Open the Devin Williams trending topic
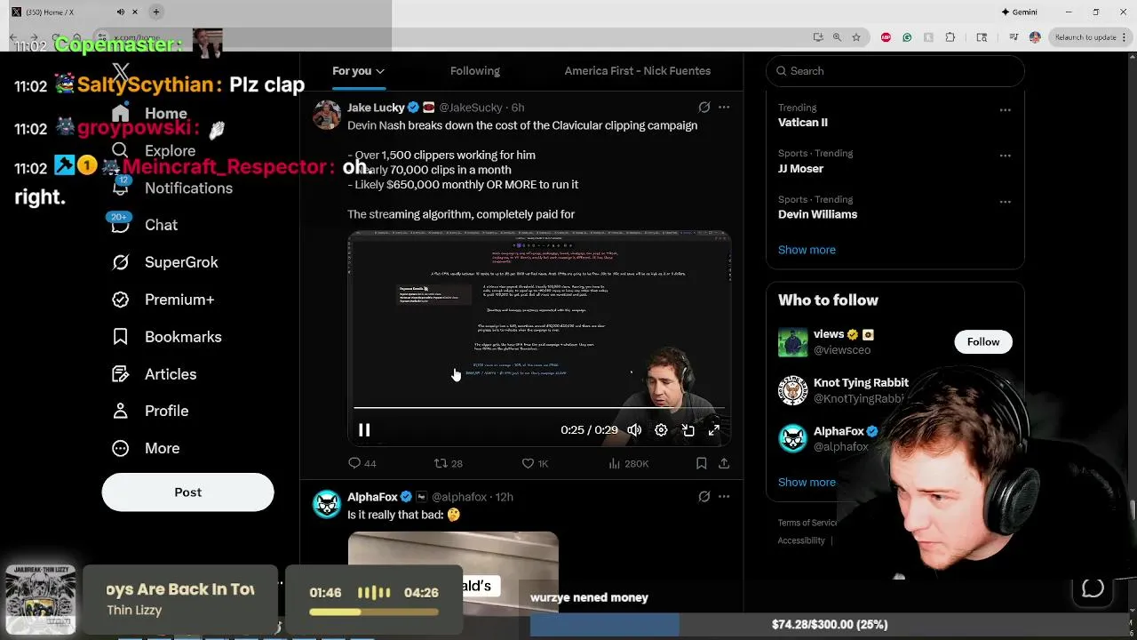Screen dimensions: 1137x640 click(x=817, y=214)
